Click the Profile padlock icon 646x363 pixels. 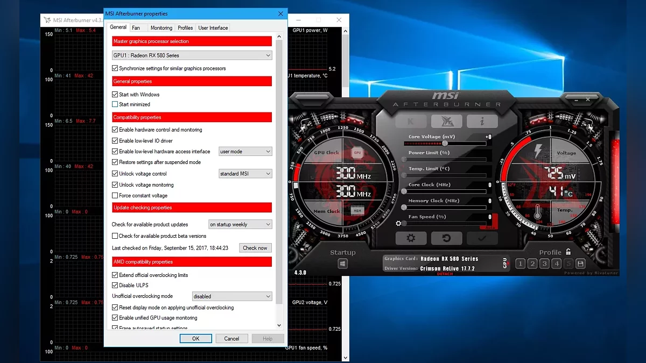568,252
